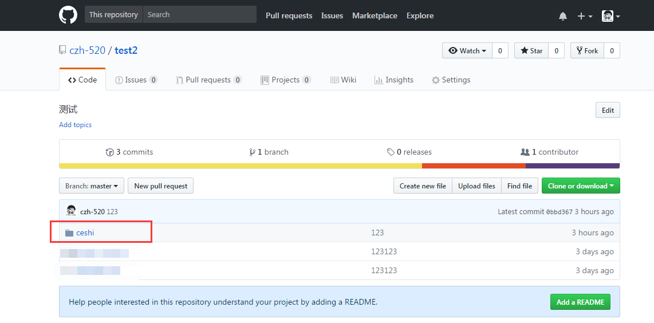
Task: Focus the repository Search field
Action: coord(199,15)
